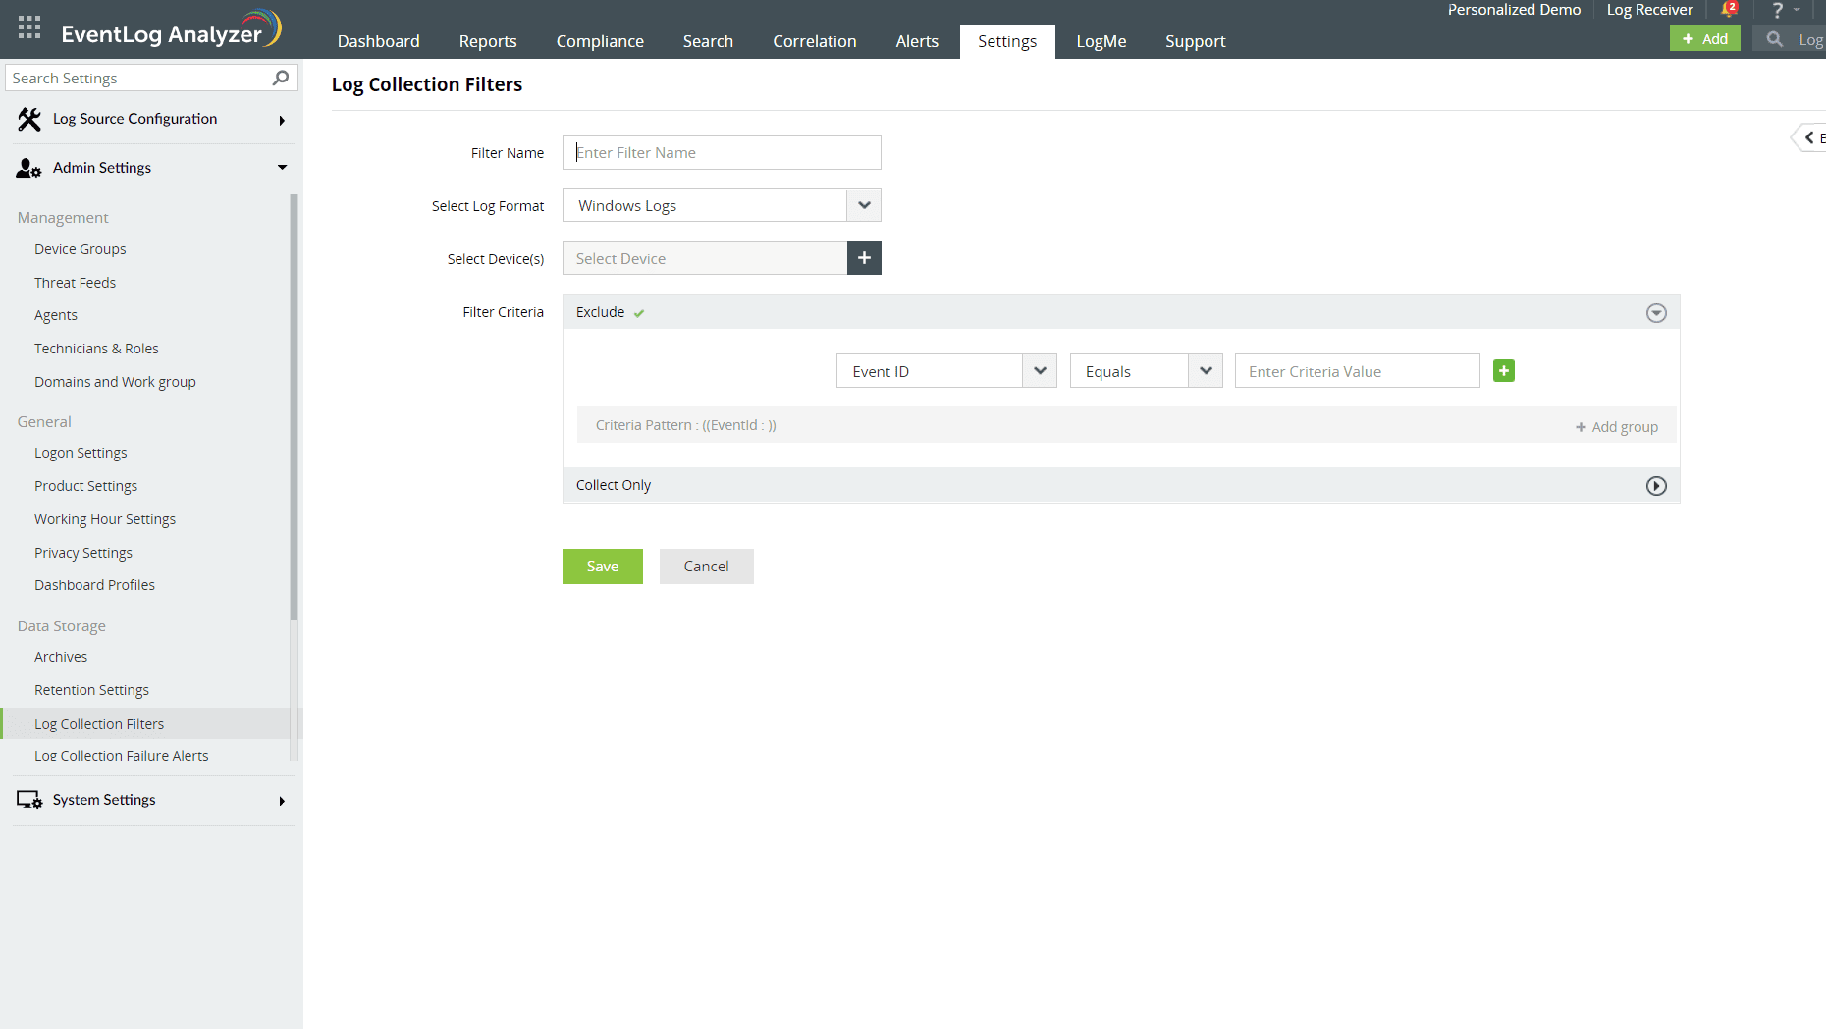Open the Correlation tab

coord(815,41)
